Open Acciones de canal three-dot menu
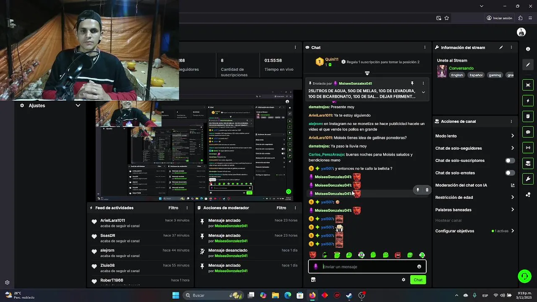Viewport: 537px width, 302px height. click(511, 122)
